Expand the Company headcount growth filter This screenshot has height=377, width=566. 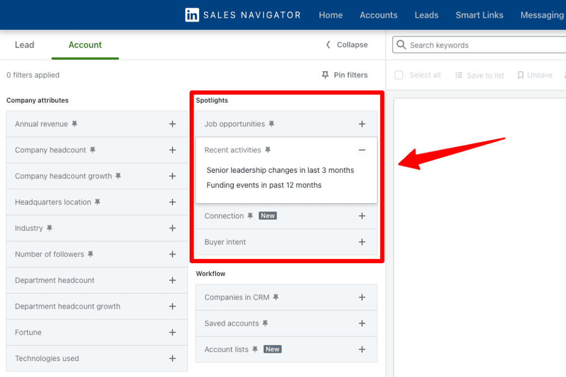[172, 176]
